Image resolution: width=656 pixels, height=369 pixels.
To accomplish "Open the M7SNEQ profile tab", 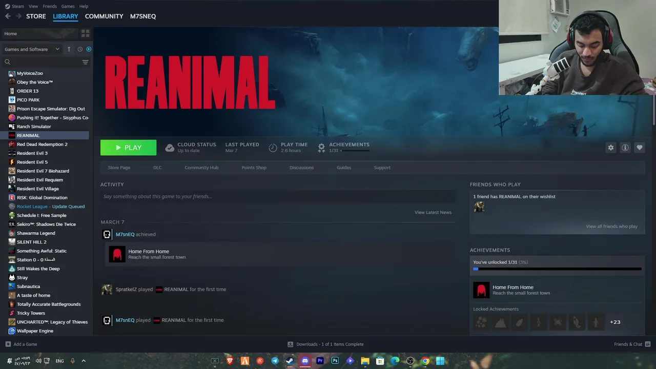I will pyautogui.click(x=143, y=16).
